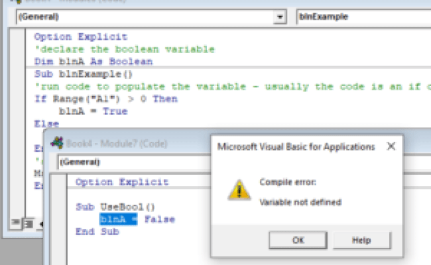Click the margin indicator bar of Module7 code pane

click(59, 220)
